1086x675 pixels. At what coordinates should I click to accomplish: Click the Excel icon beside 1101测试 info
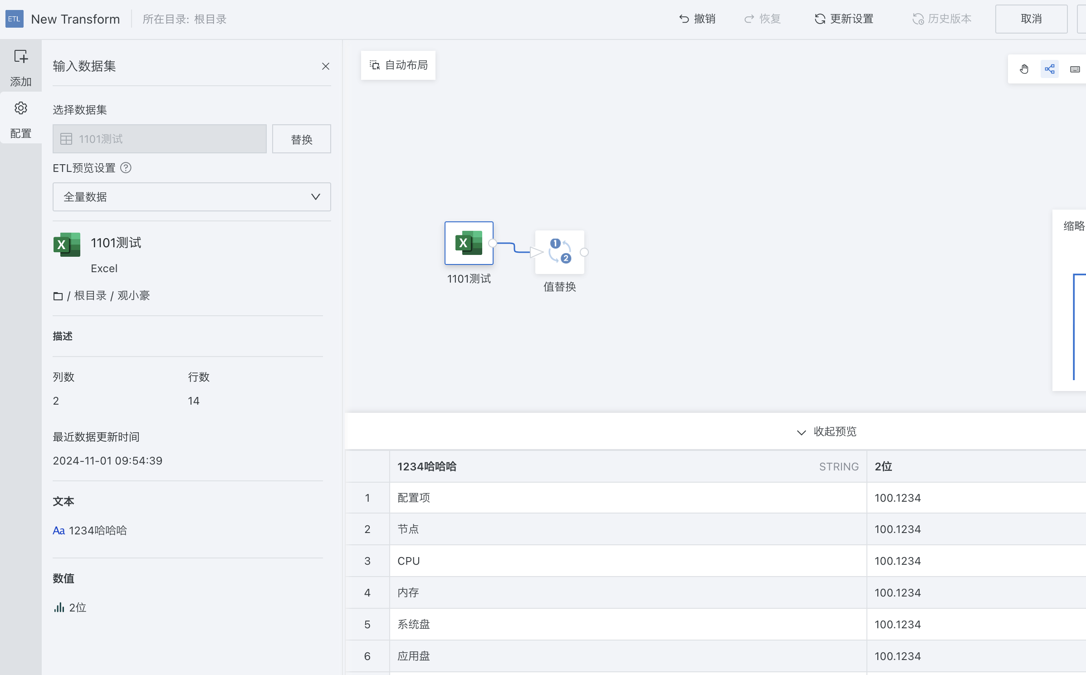[67, 245]
